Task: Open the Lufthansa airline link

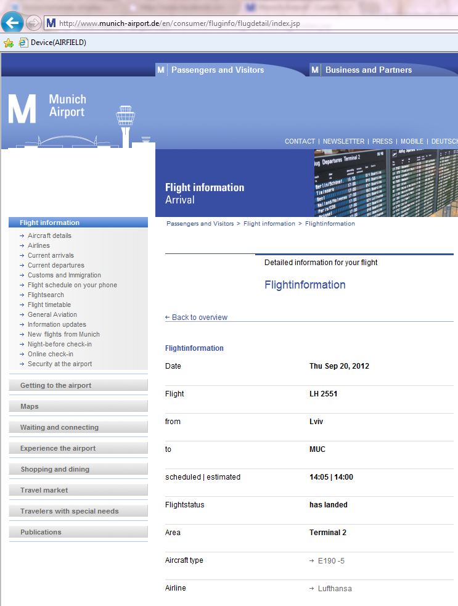Action: (x=335, y=589)
